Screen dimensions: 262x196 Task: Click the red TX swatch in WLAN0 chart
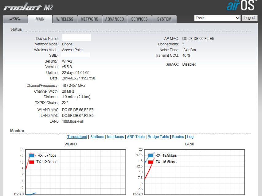[x=32, y=162]
